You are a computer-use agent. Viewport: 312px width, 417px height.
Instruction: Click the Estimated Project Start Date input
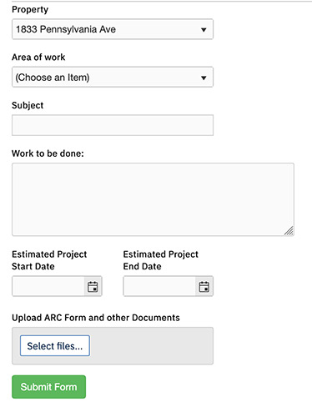click(x=48, y=286)
